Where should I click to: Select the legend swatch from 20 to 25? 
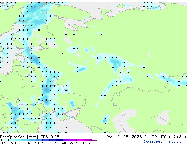53,140
